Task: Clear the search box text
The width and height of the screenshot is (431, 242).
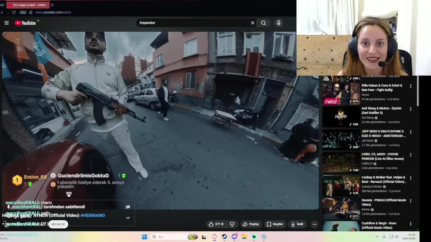Action: [x=253, y=23]
